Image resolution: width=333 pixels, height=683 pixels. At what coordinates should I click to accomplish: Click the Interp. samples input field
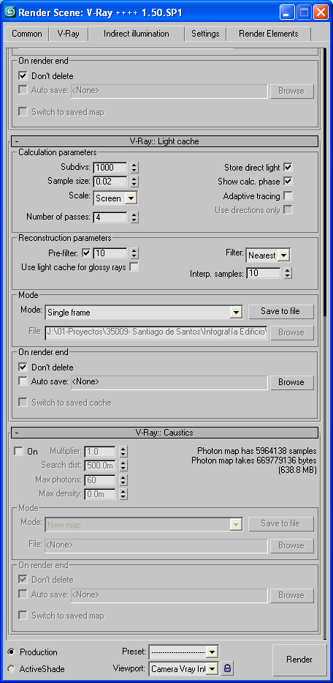(x=264, y=274)
